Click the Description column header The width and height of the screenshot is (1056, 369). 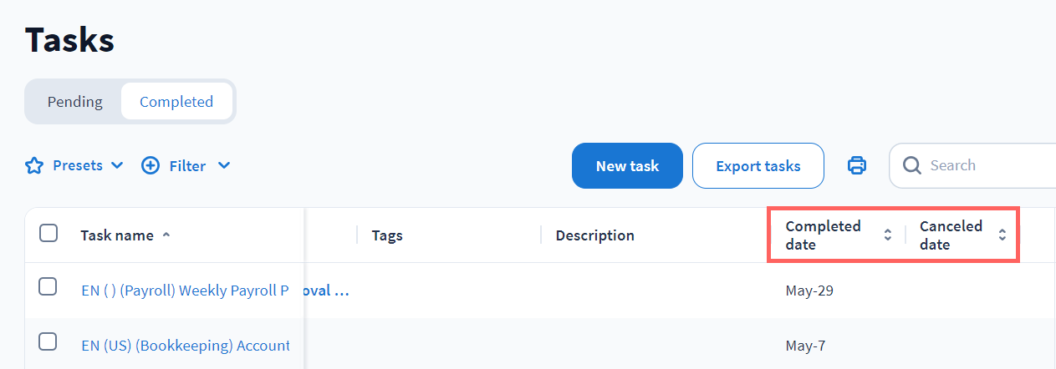click(594, 235)
